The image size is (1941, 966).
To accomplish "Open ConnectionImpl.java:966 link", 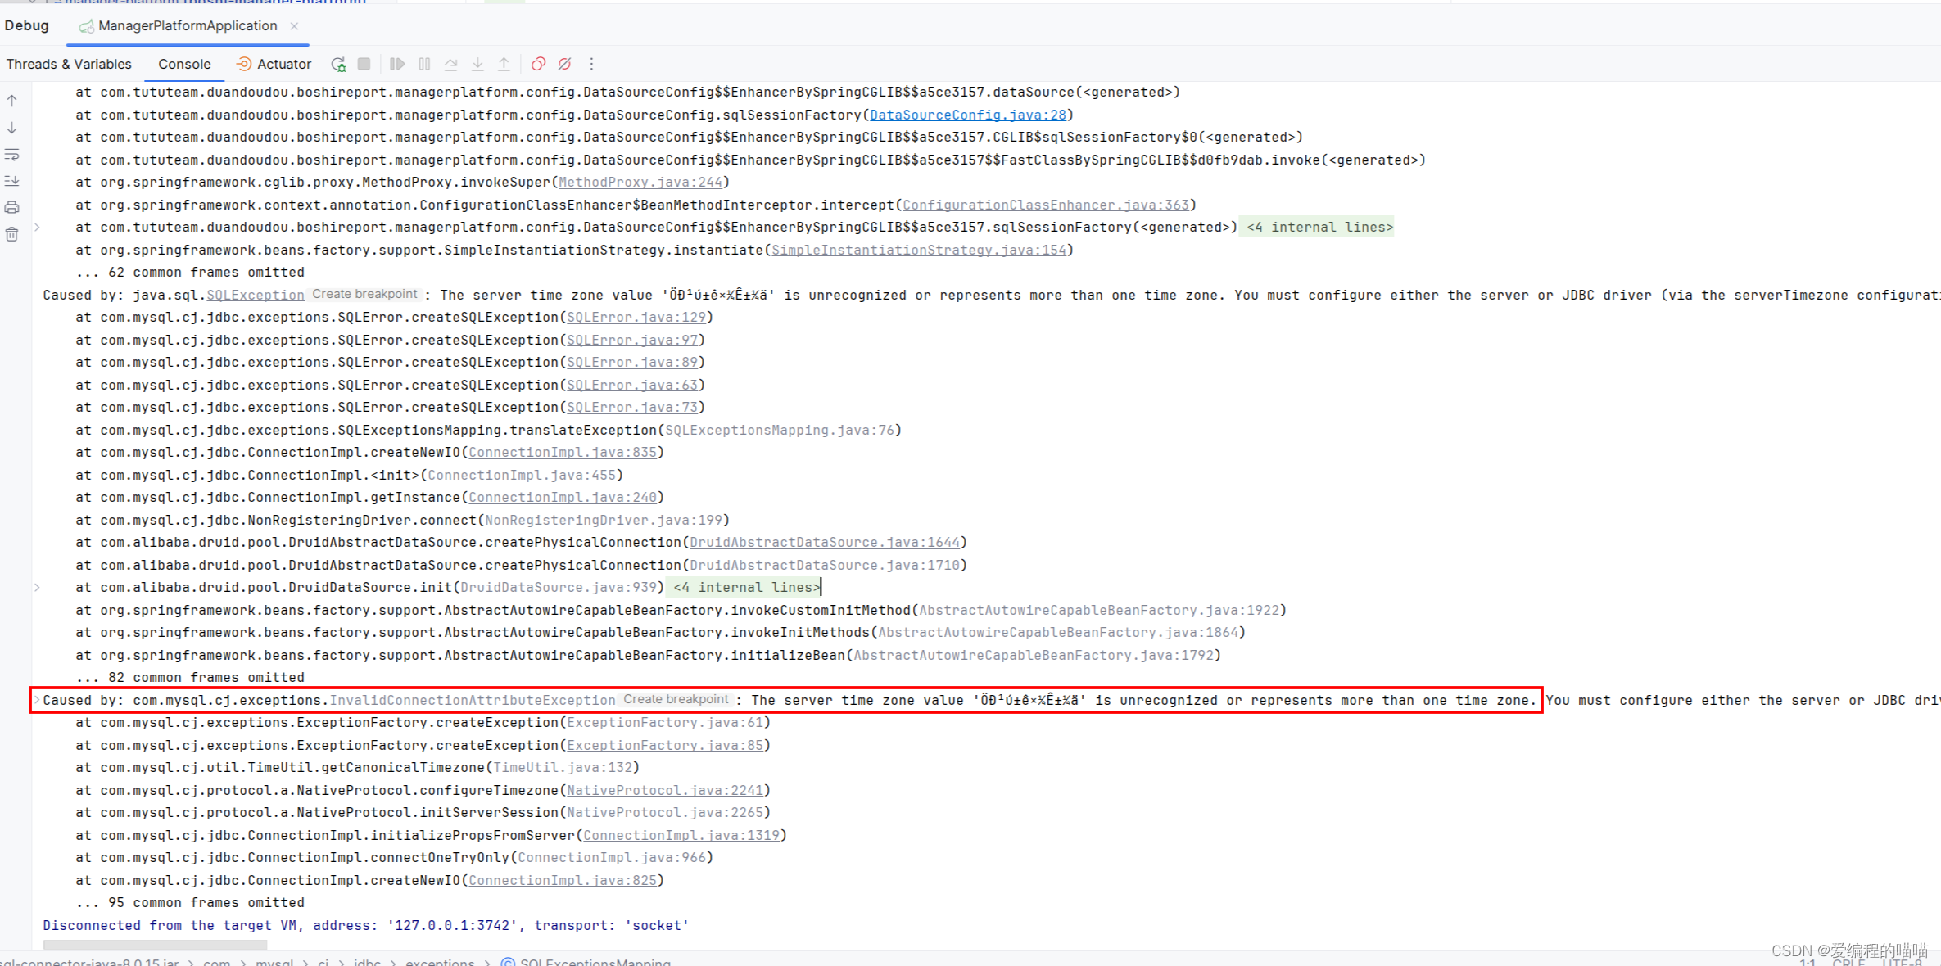I will pos(611,858).
